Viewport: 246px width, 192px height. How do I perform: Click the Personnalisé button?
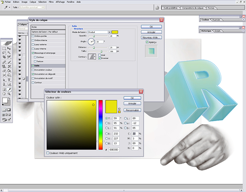tap(132, 110)
